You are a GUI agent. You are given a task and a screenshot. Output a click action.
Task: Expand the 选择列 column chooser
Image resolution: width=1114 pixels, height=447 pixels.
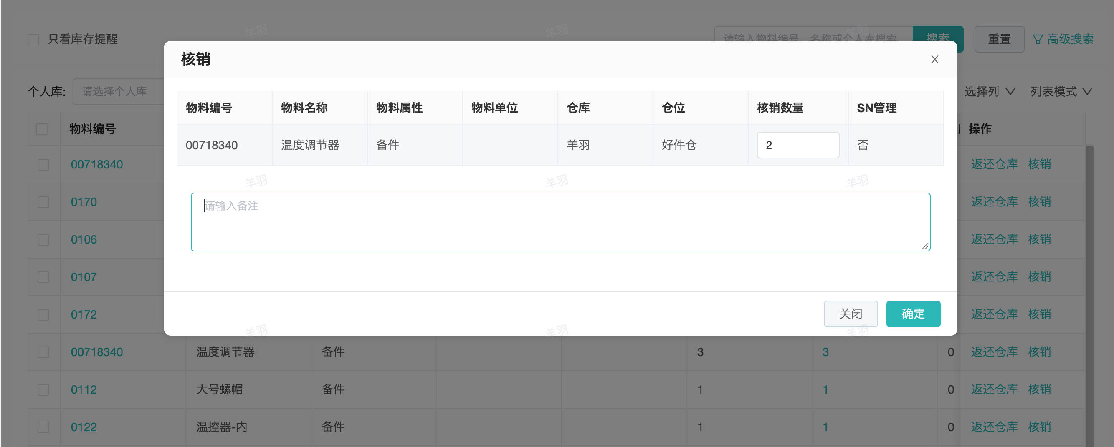tap(990, 92)
